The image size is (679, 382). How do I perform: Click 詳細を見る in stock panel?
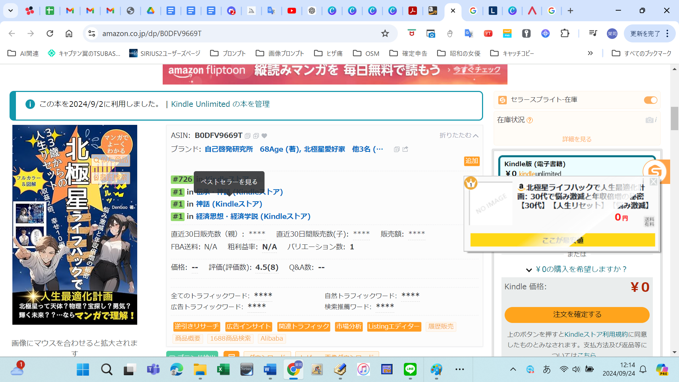[x=577, y=139]
